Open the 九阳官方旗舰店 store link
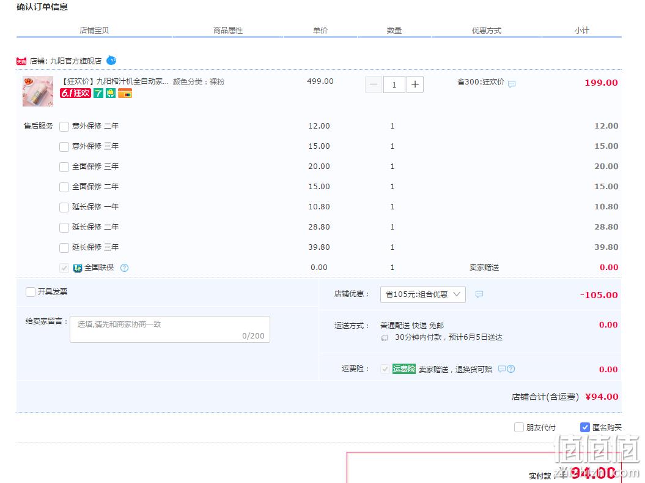The image size is (645, 483). 76,61
